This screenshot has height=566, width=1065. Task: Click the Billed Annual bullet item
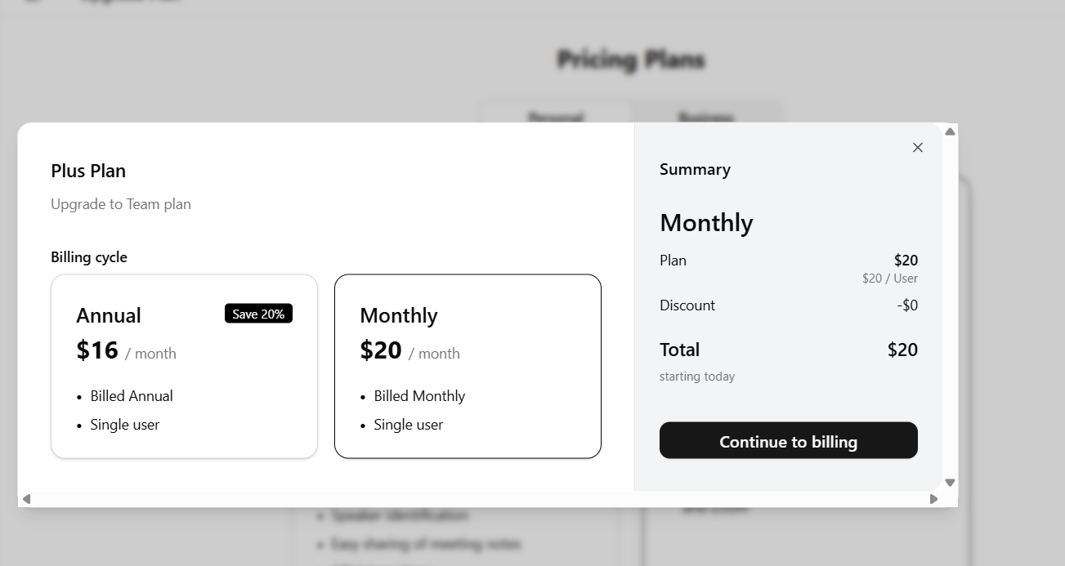click(132, 396)
